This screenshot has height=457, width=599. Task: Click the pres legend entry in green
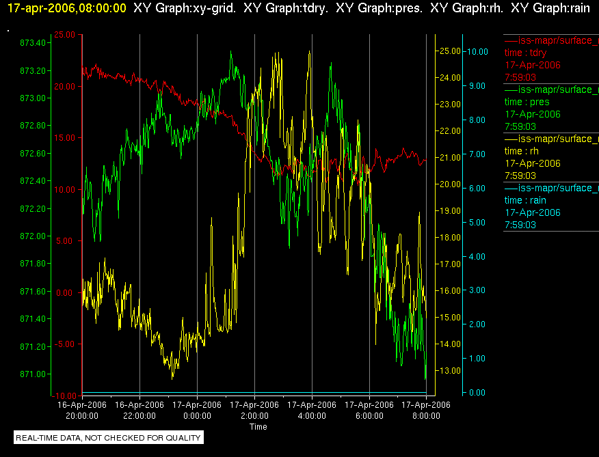pyautogui.click(x=551, y=108)
